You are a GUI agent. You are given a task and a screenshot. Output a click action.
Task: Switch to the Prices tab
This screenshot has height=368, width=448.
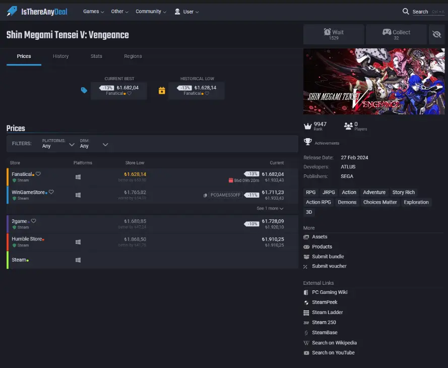[24, 56]
